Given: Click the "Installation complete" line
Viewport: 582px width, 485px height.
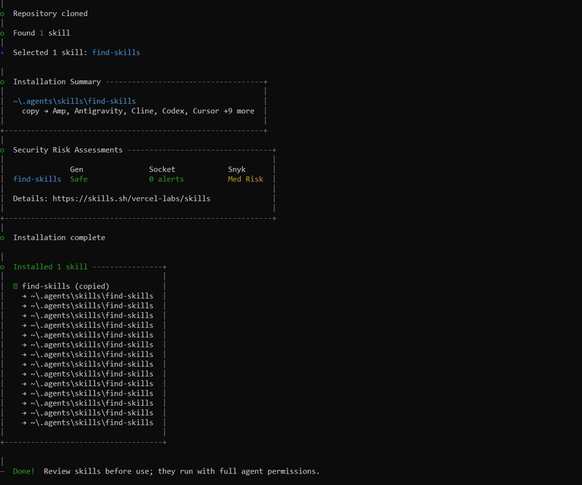Looking at the screenshot, I should pos(59,238).
